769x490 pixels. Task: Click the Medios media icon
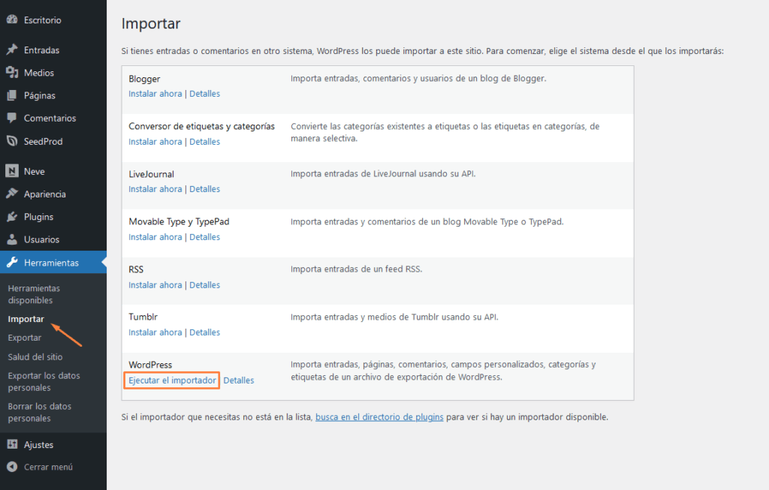pyautogui.click(x=12, y=73)
